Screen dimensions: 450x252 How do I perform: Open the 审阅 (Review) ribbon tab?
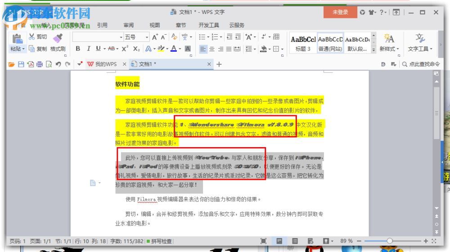point(129,25)
